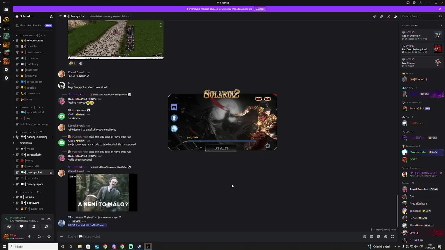Open A NENÍ TO MÁLO GIF
The image size is (445, 250).
coord(103,192)
